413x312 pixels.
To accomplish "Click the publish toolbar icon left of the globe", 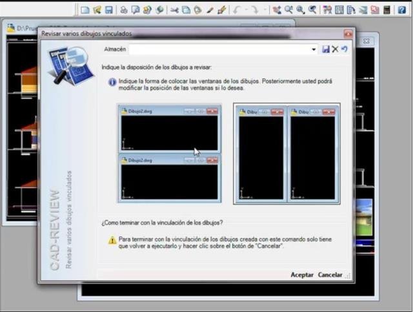I will tap(147, 10).
